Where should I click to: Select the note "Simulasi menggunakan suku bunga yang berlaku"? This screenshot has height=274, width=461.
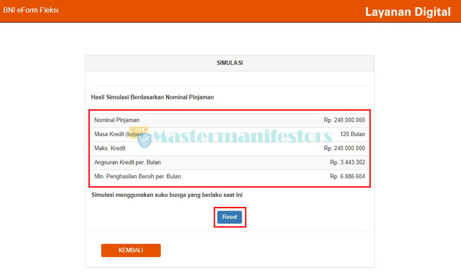click(x=156, y=195)
